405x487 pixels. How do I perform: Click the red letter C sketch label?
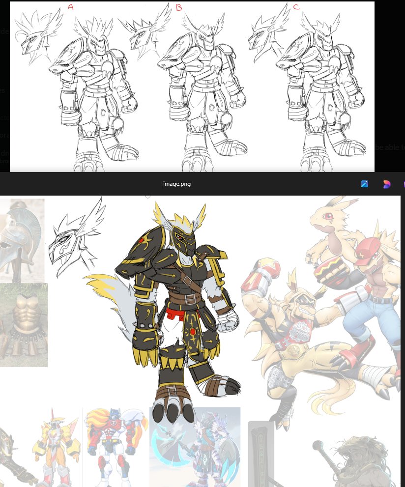click(x=296, y=6)
